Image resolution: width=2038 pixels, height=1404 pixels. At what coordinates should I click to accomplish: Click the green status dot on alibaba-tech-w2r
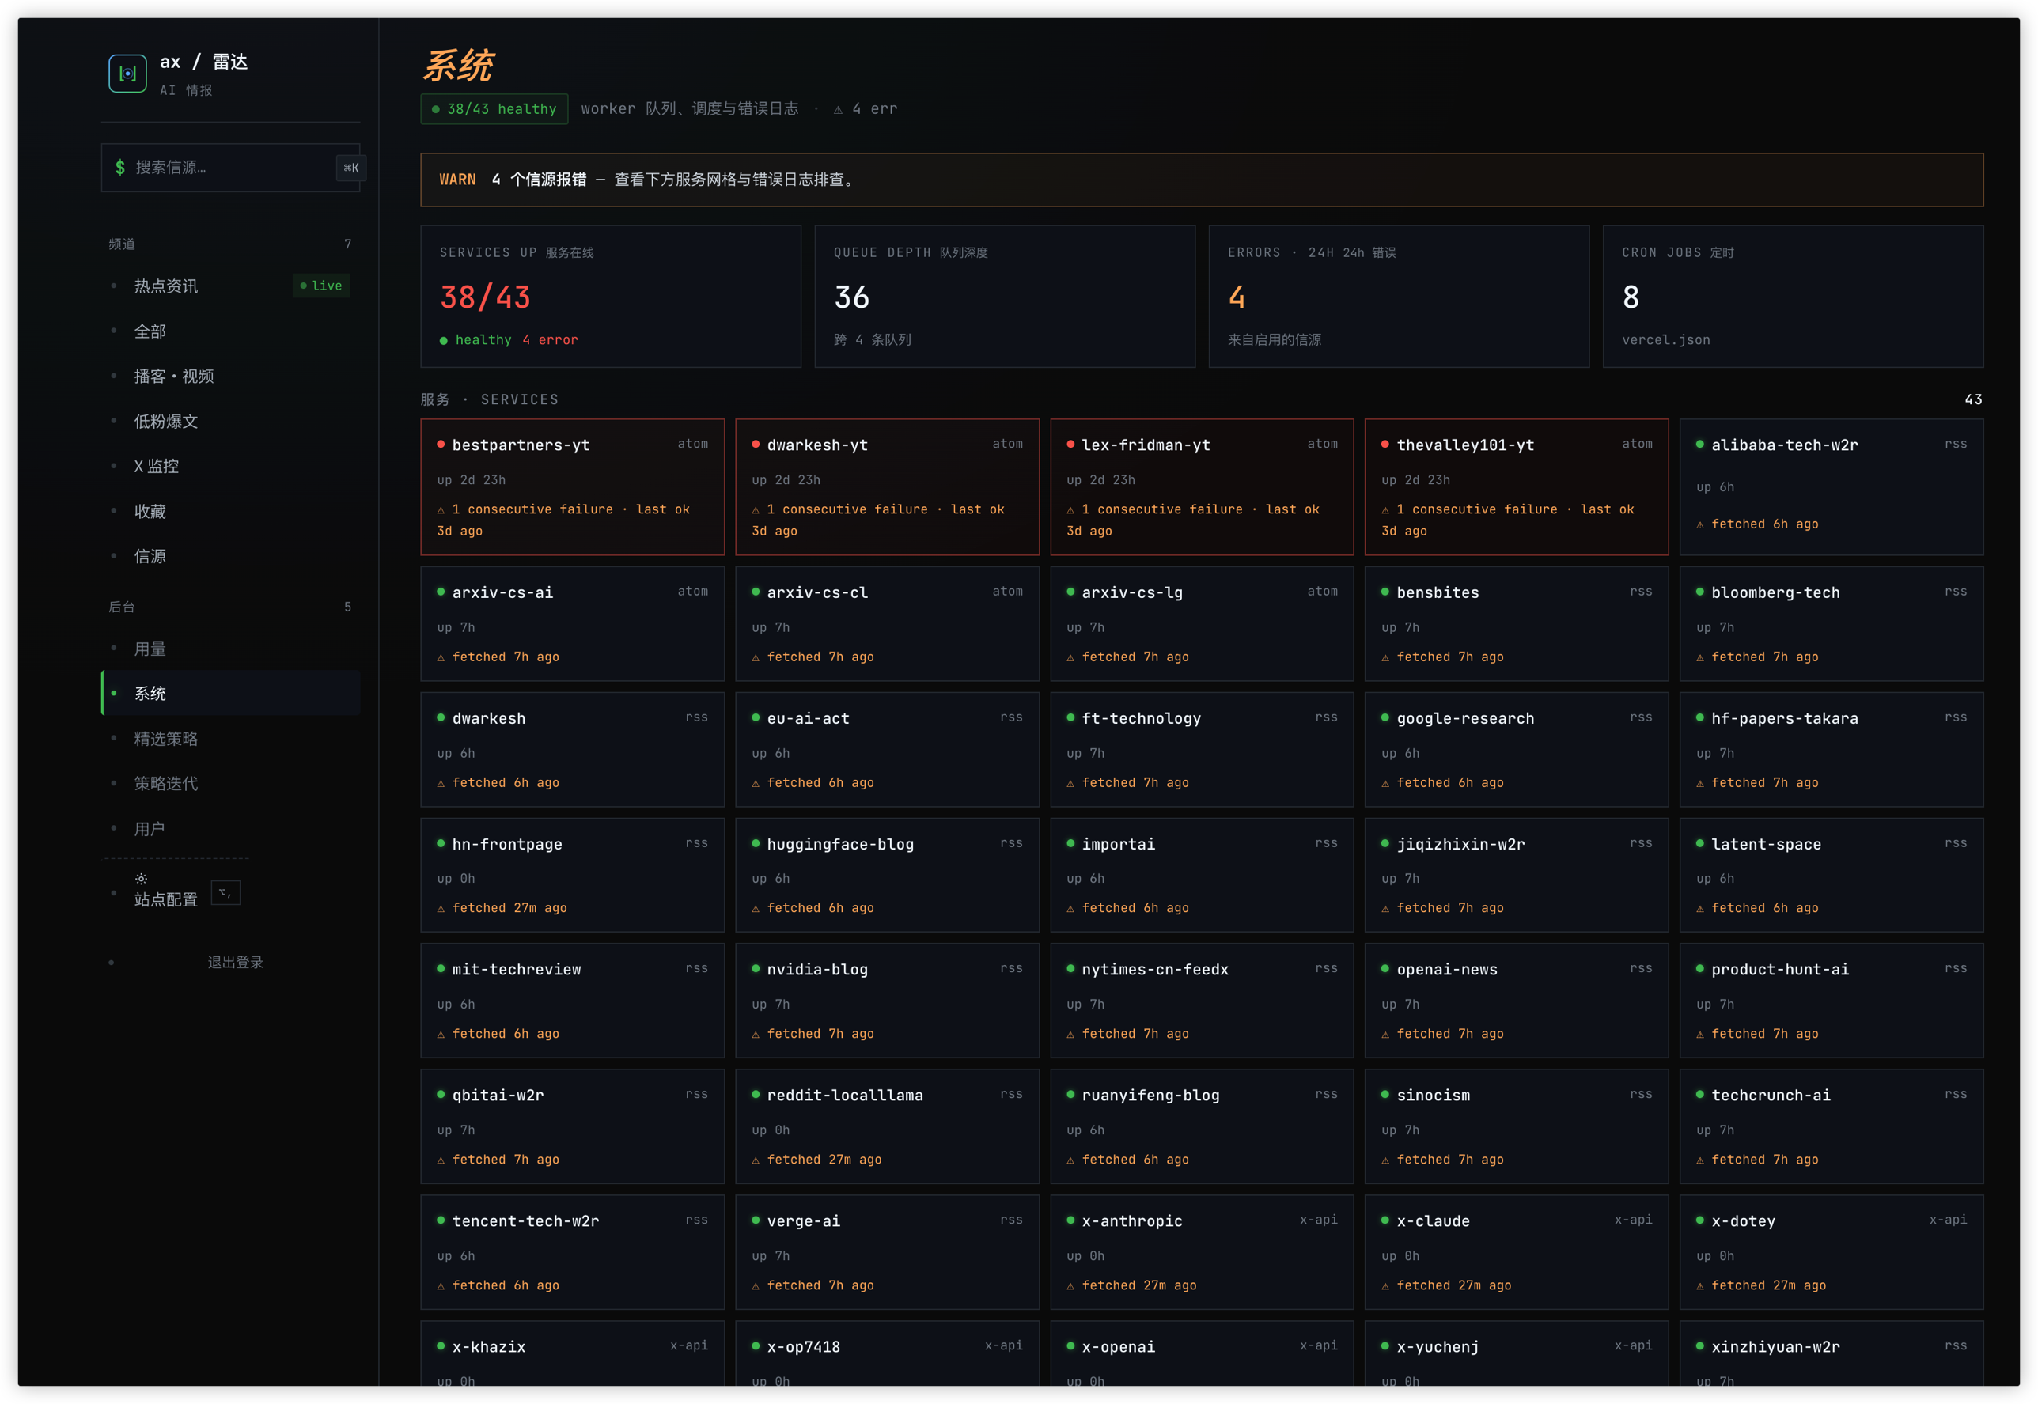pos(1700,445)
